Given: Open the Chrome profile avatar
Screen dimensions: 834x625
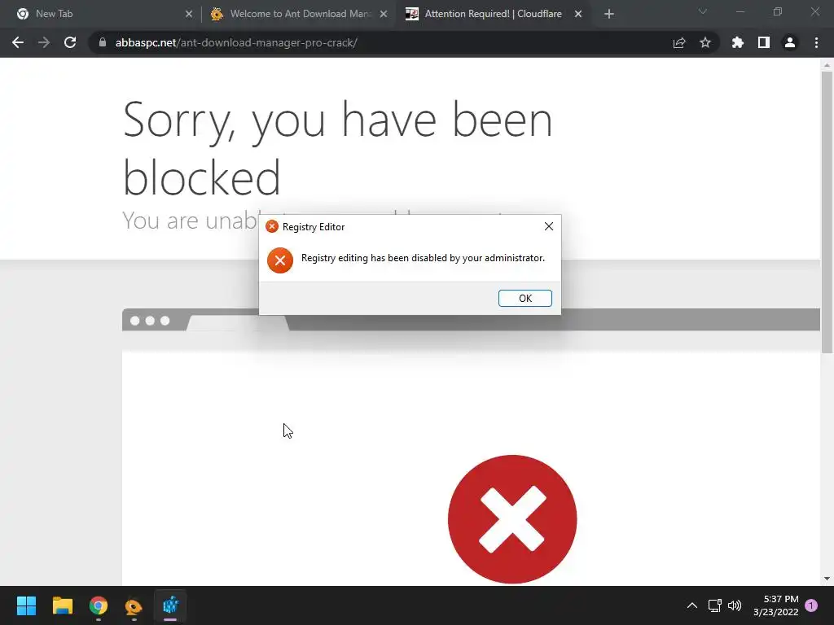Looking at the screenshot, I should [790, 42].
